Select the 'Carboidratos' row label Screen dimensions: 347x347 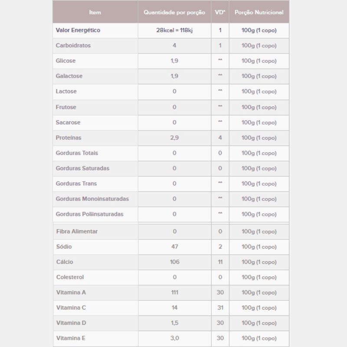click(x=73, y=46)
